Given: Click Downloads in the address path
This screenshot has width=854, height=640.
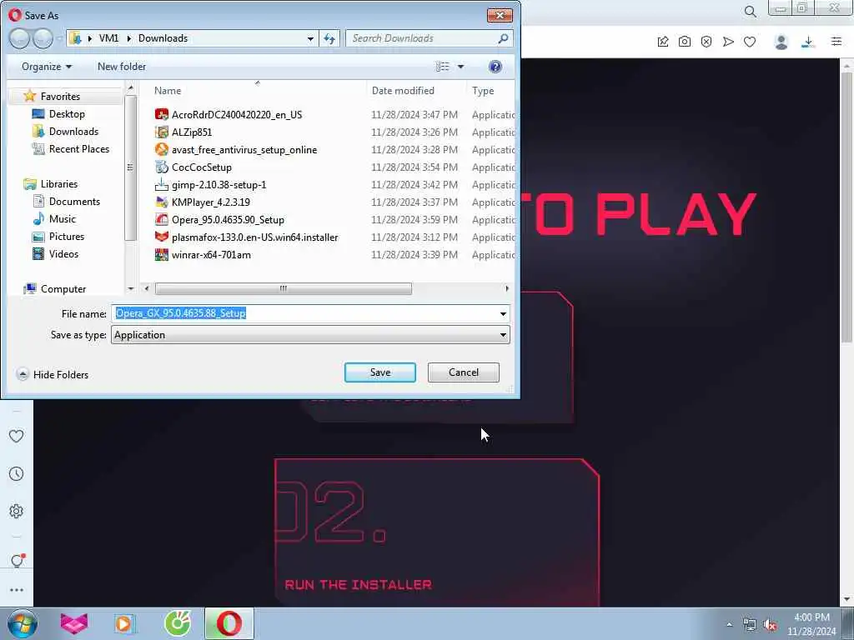Looking at the screenshot, I should (163, 38).
